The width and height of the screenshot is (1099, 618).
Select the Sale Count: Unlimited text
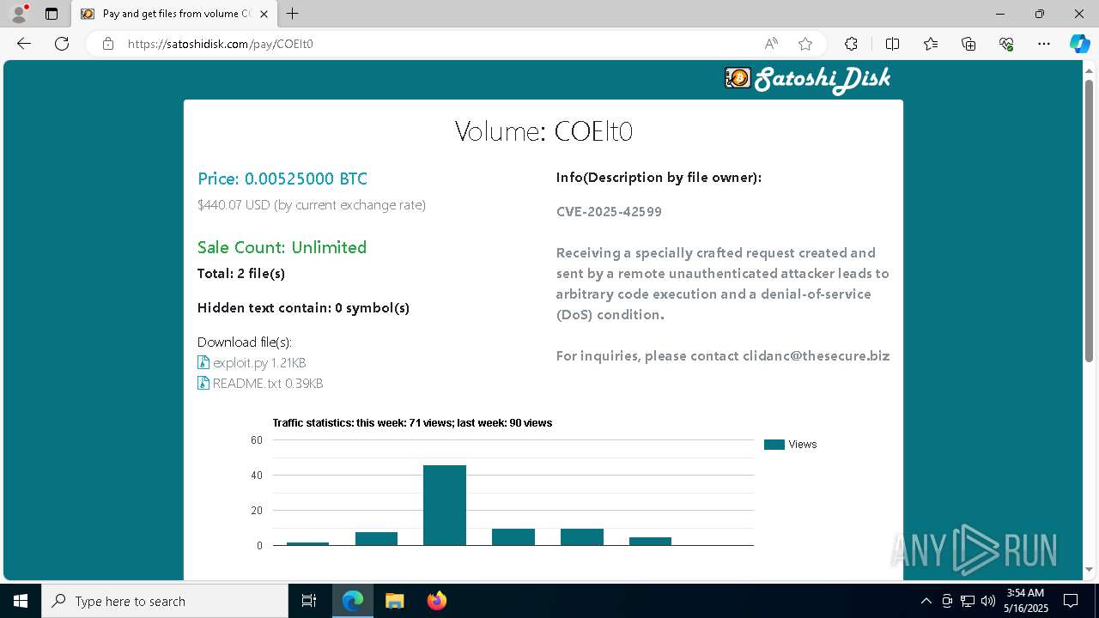click(282, 247)
